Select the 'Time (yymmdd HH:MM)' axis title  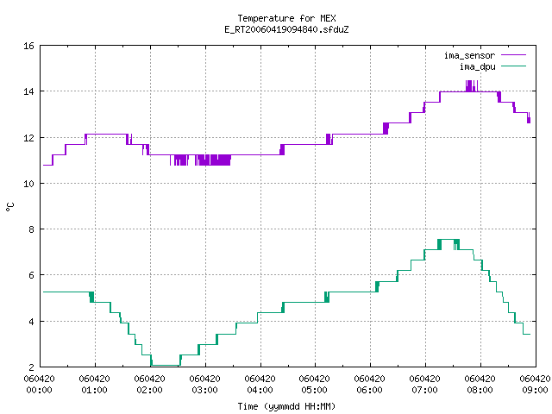[x=286, y=406]
